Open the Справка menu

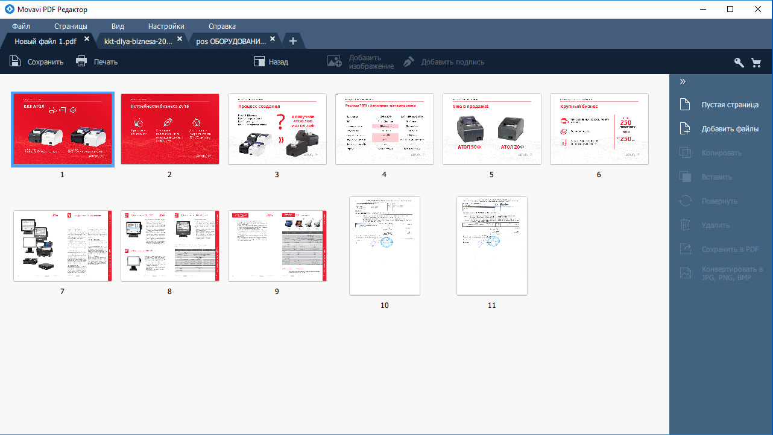[x=222, y=26]
